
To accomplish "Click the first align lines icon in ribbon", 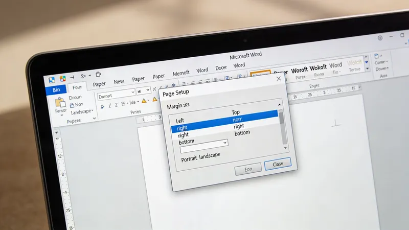I will click(x=184, y=84).
